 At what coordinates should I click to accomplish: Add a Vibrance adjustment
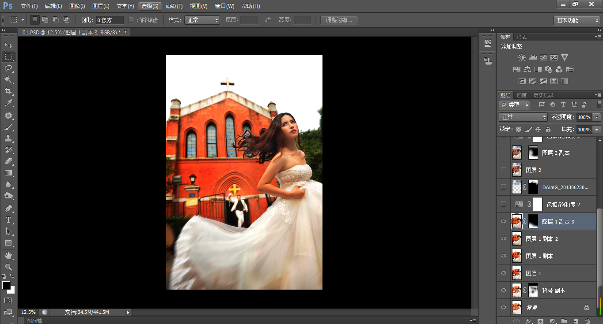(x=564, y=58)
